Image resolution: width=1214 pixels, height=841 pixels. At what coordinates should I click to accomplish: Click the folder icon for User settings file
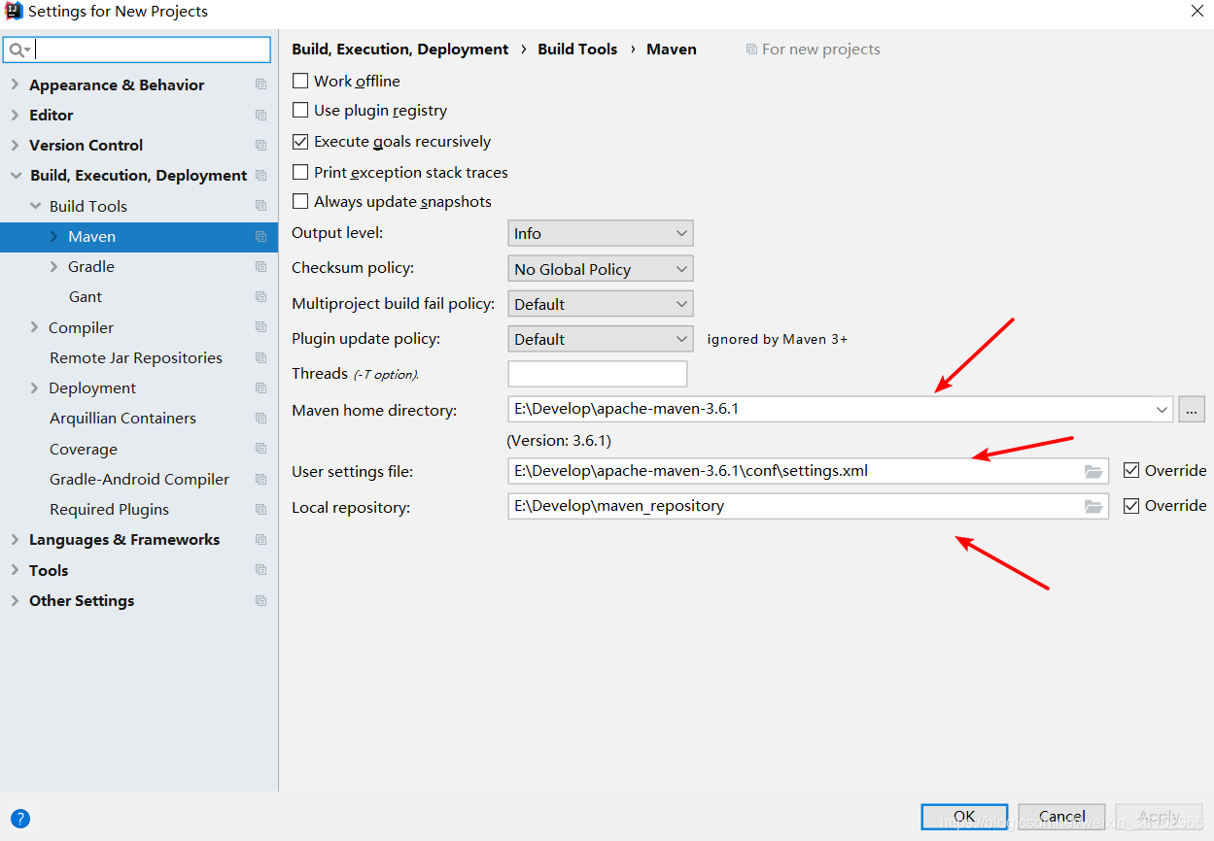tap(1093, 472)
